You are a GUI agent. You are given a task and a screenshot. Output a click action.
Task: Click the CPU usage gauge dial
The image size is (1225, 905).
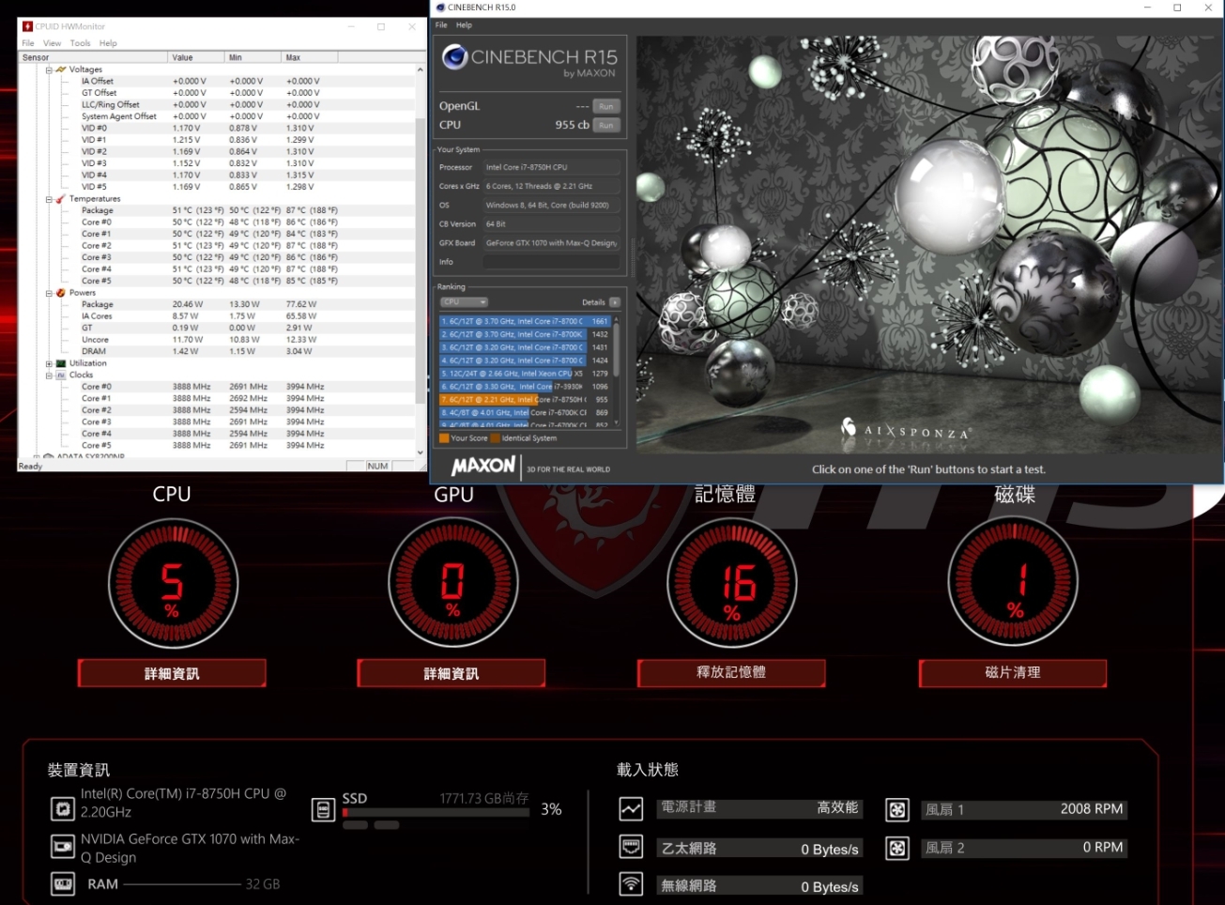click(173, 583)
